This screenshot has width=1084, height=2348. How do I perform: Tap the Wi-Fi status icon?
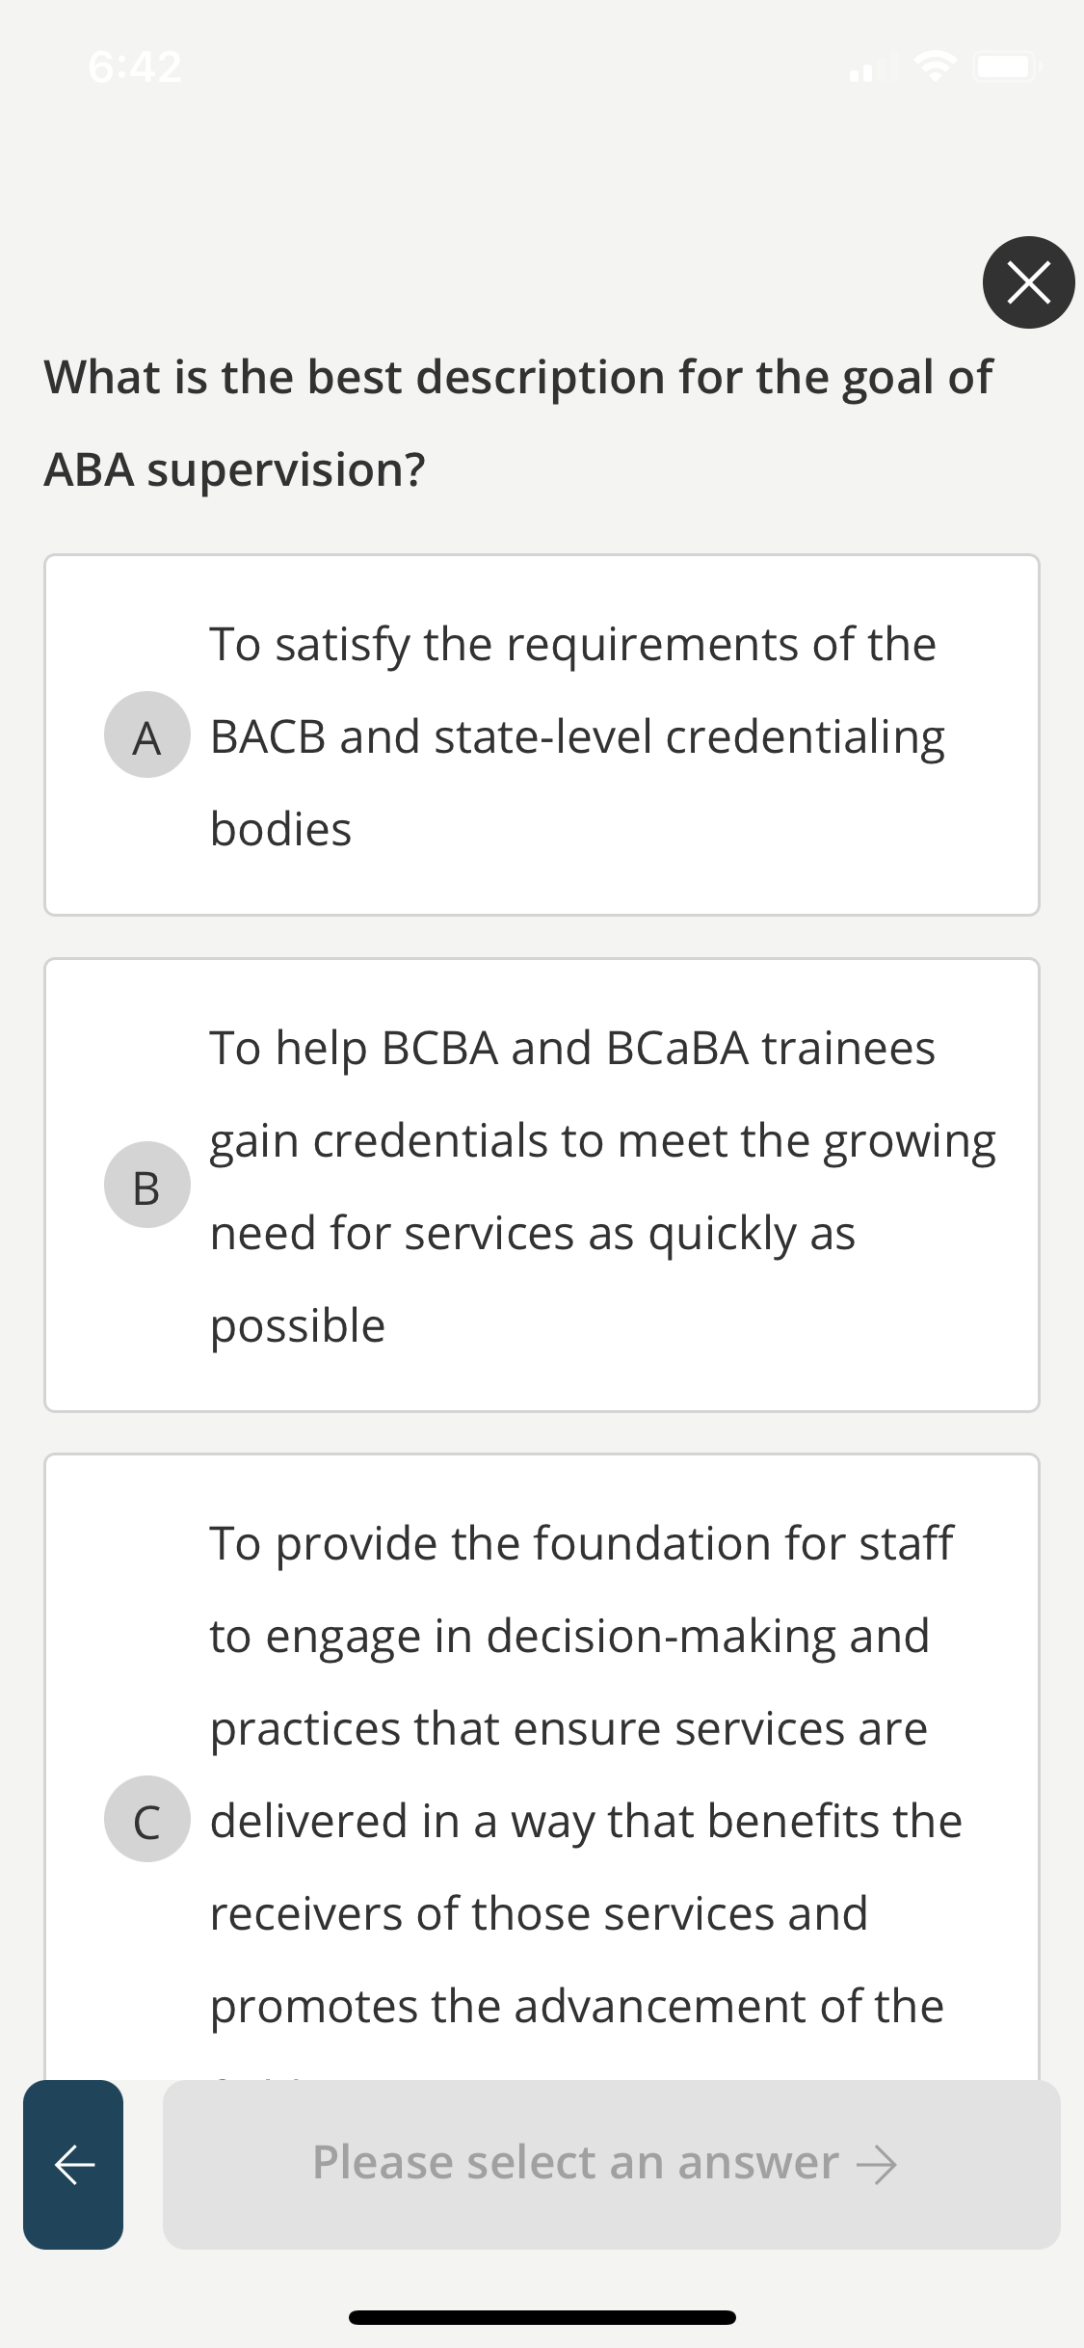click(x=933, y=65)
